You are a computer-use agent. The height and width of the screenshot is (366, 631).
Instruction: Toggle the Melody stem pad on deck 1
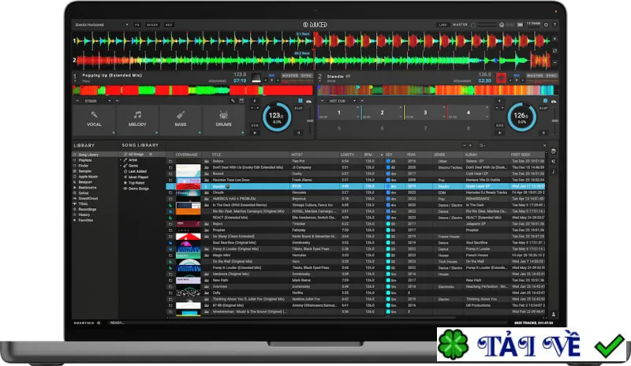[x=137, y=120]
